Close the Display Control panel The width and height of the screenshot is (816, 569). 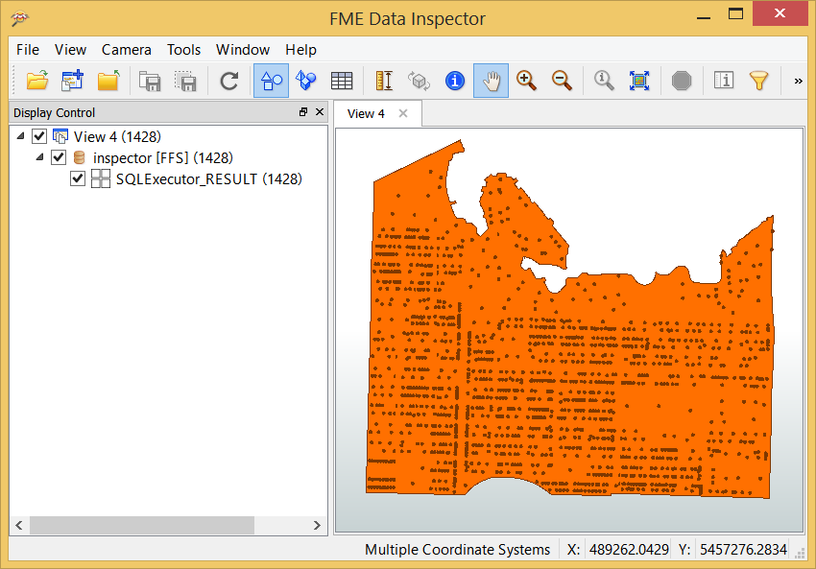pos(320,112)
